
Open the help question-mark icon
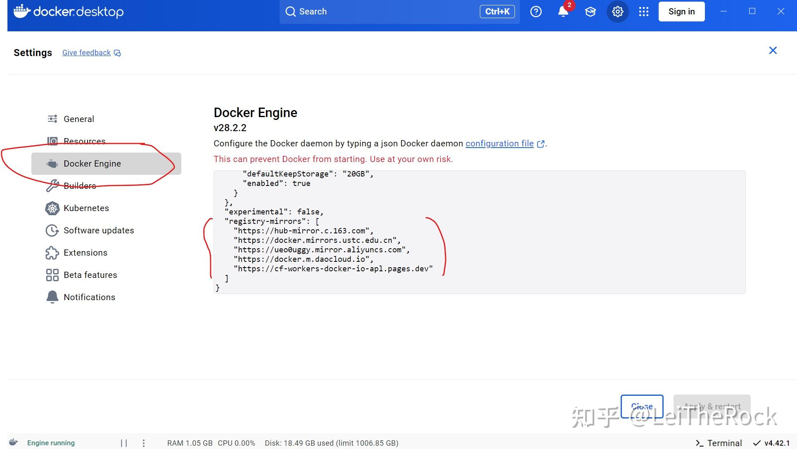(536, 12)
